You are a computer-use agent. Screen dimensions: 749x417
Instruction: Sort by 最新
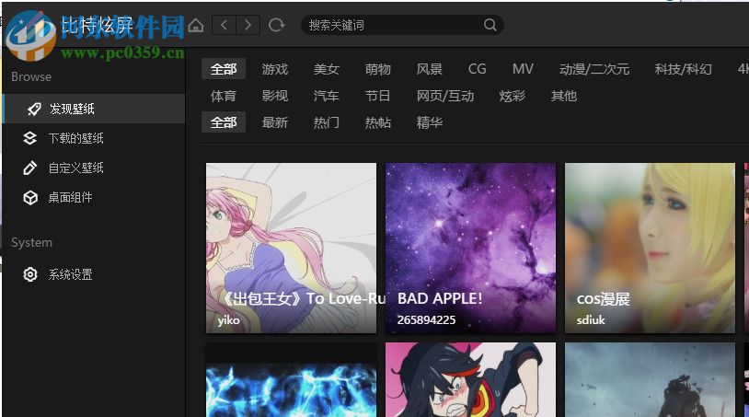(x=275, y=122)
